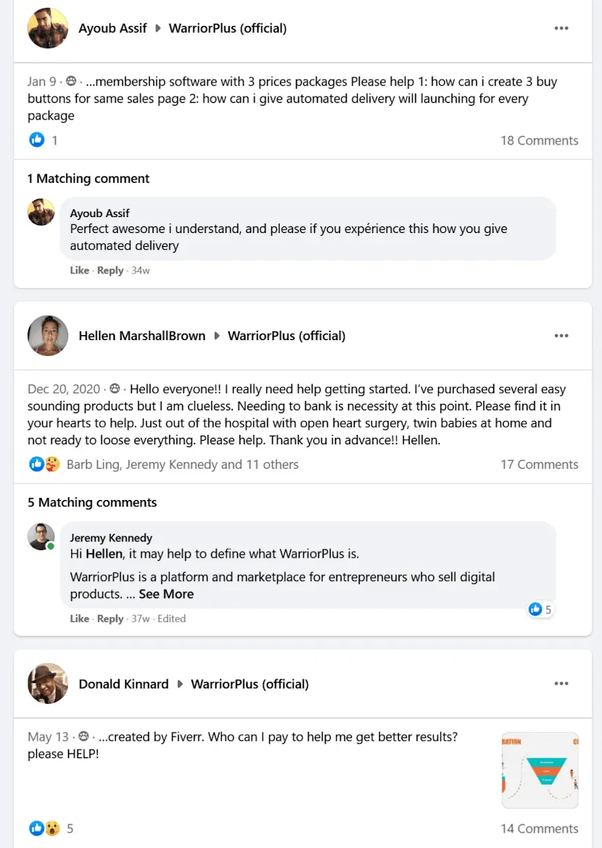Reply to Jeremy Kennedy's comment
The height and width of the screenshot is (848, 602).
[x=110, y=619]
